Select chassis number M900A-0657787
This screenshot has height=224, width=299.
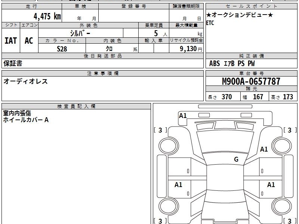(251, 81)
